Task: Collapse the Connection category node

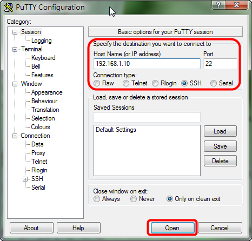Action: tap(15, 136)
